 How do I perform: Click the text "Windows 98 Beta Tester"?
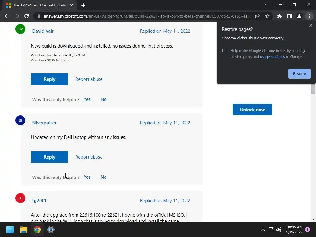[x=50, y=60]
